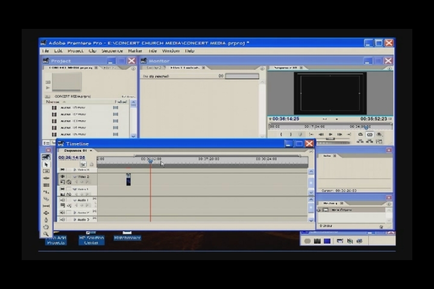The height and width of the screenshot is (289, 434).
Task: Select the Pen tool in toolbox
Action: 46,220
